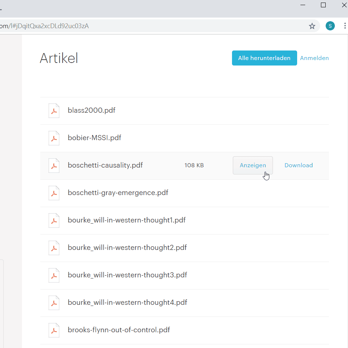The image size is (348, 348).
Task: Click the PDF icon for bourke_will-in-western-thought1.pdf
Action: click(x=54, y=220)
